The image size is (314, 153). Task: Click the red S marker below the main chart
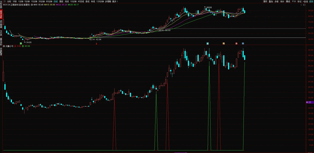point(96,44)
